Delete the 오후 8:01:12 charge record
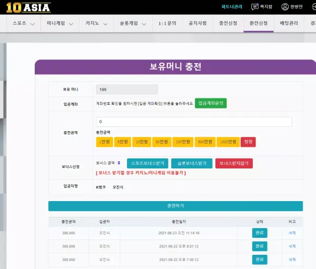 pyautogui.click(x=292, y=246)
